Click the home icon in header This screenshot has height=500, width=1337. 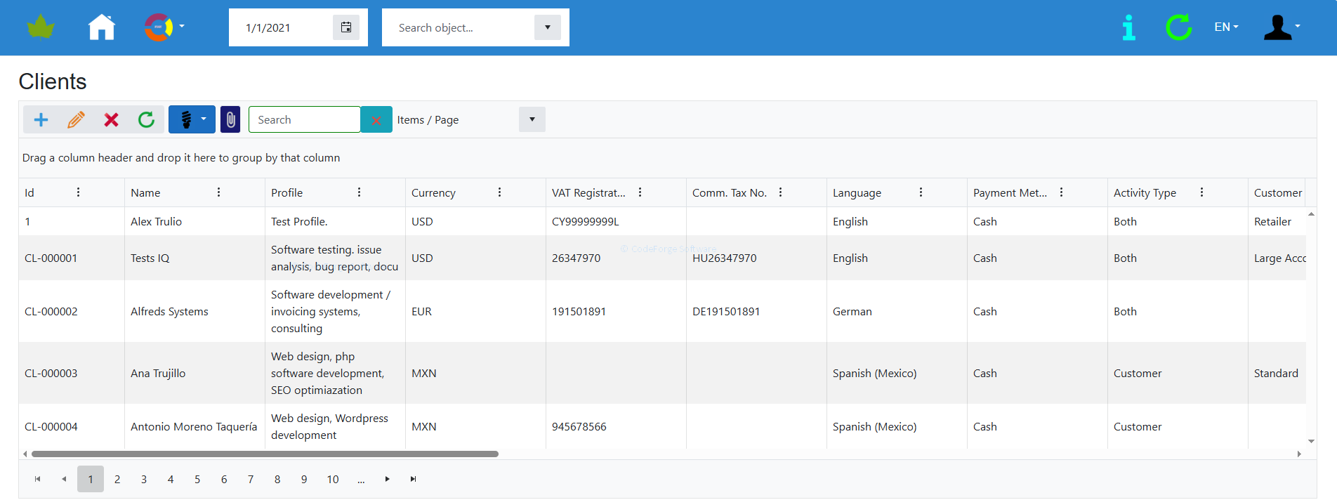101,27
